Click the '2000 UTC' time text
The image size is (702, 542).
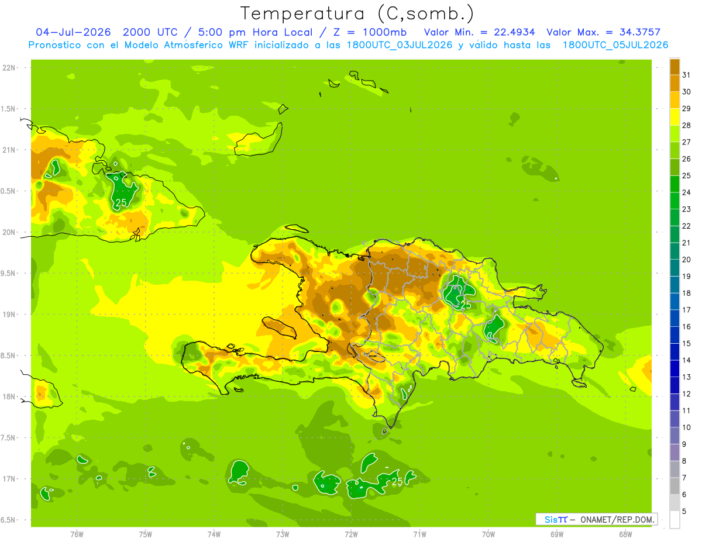pos(152,32)
